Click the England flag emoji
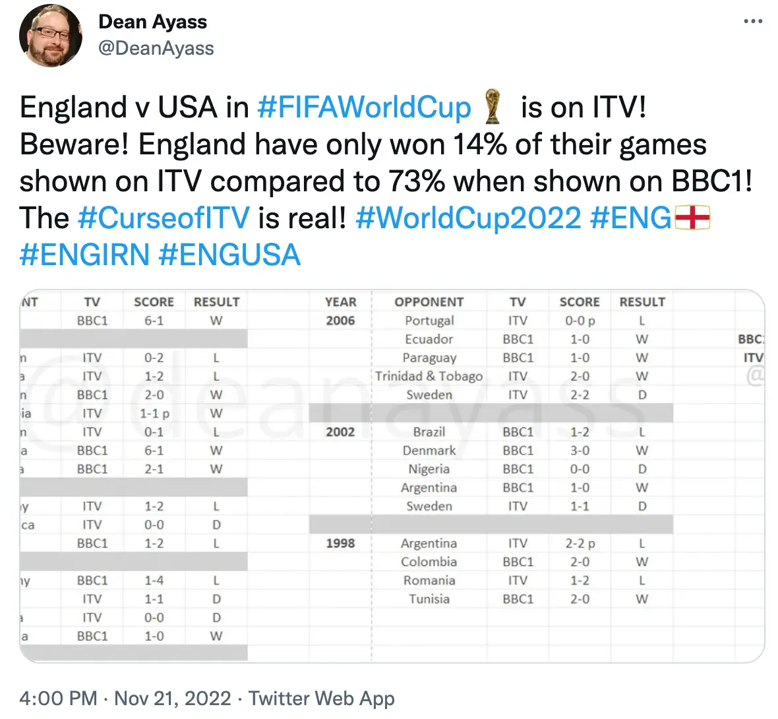This screenshot has width=778, height=719. (x=692, y=218)
